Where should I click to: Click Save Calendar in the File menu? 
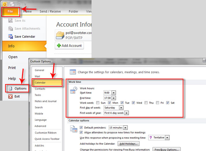22,36
